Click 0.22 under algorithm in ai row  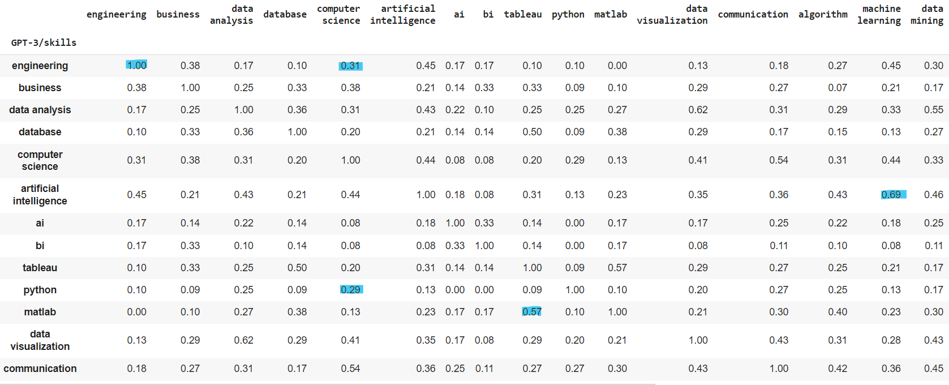click(838, 223)
